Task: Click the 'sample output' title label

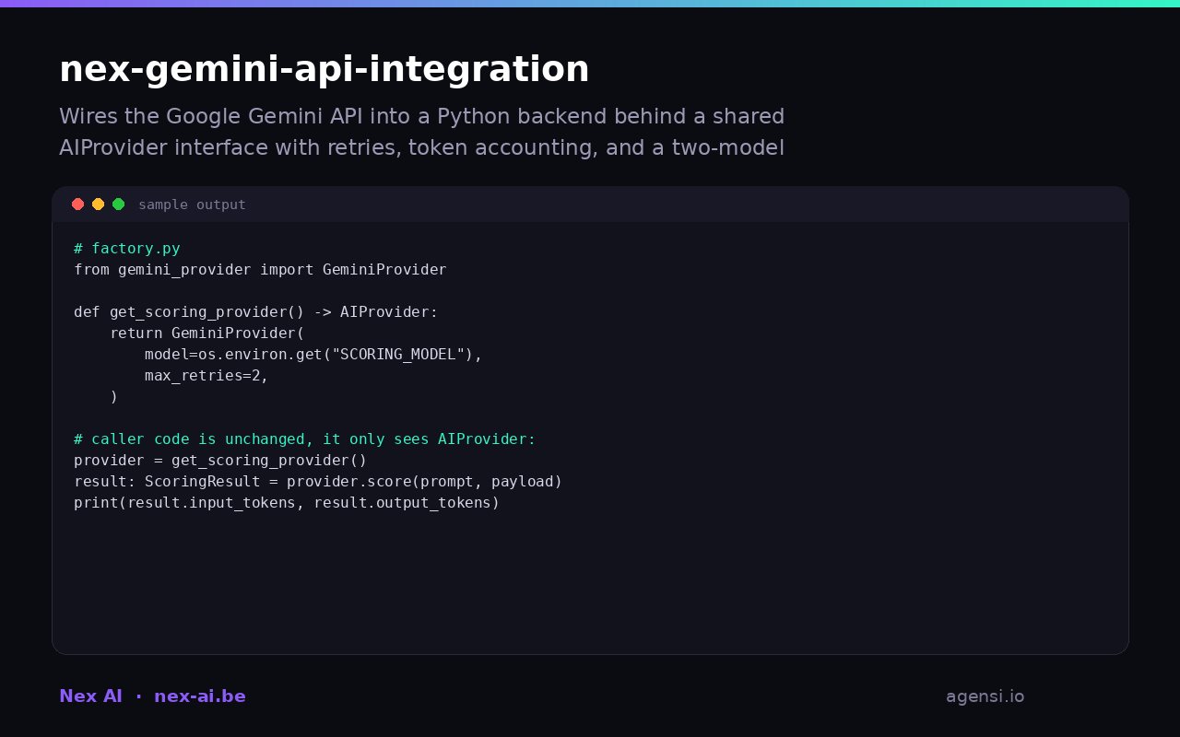Action: [192, 205]
